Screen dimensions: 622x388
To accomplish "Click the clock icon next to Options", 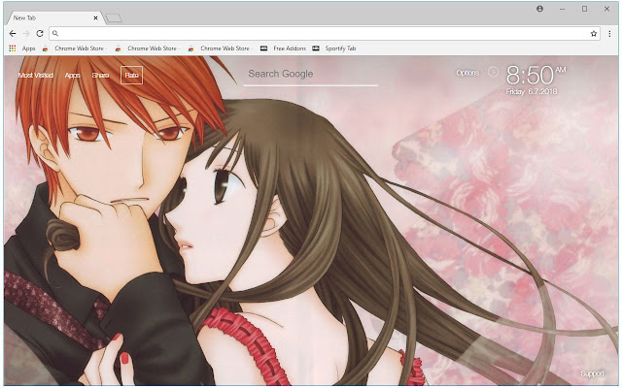I will [x=493, y=72].
